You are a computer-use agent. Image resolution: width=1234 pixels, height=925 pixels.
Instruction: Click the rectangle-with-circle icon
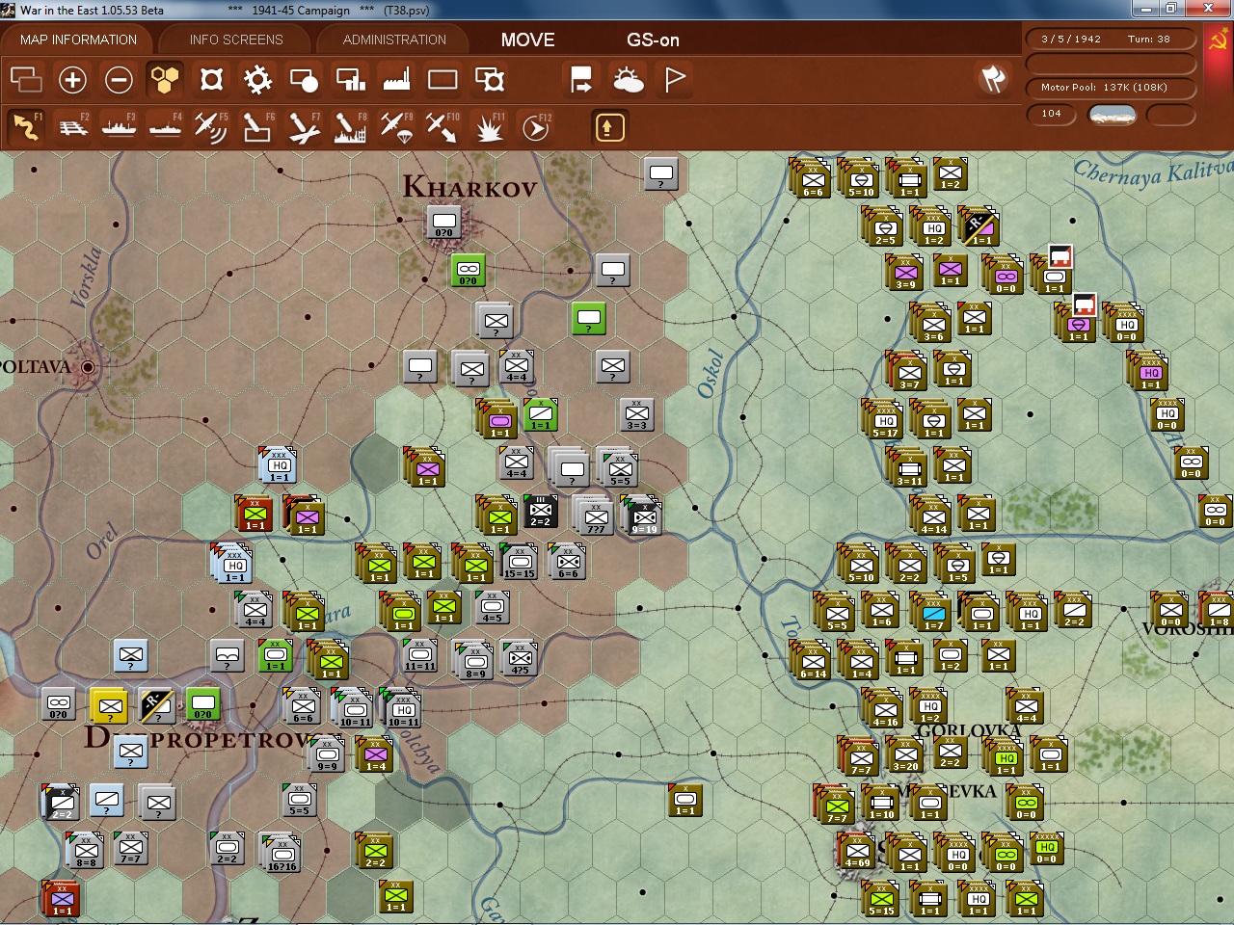304,79
